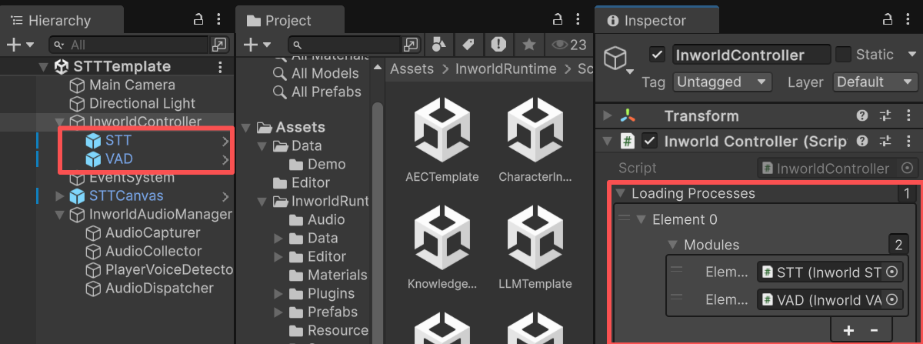The height and width of the screenshot is (344, 923).
Task: Open Search by Type filter
Action: [438, 44]
